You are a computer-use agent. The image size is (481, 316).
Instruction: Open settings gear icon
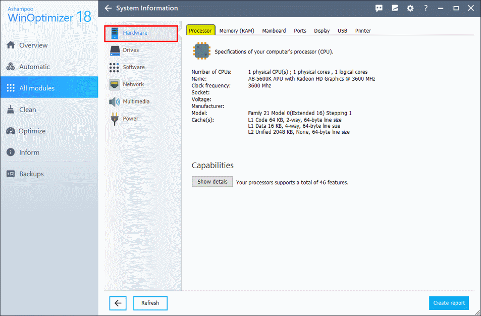(410, 8)
